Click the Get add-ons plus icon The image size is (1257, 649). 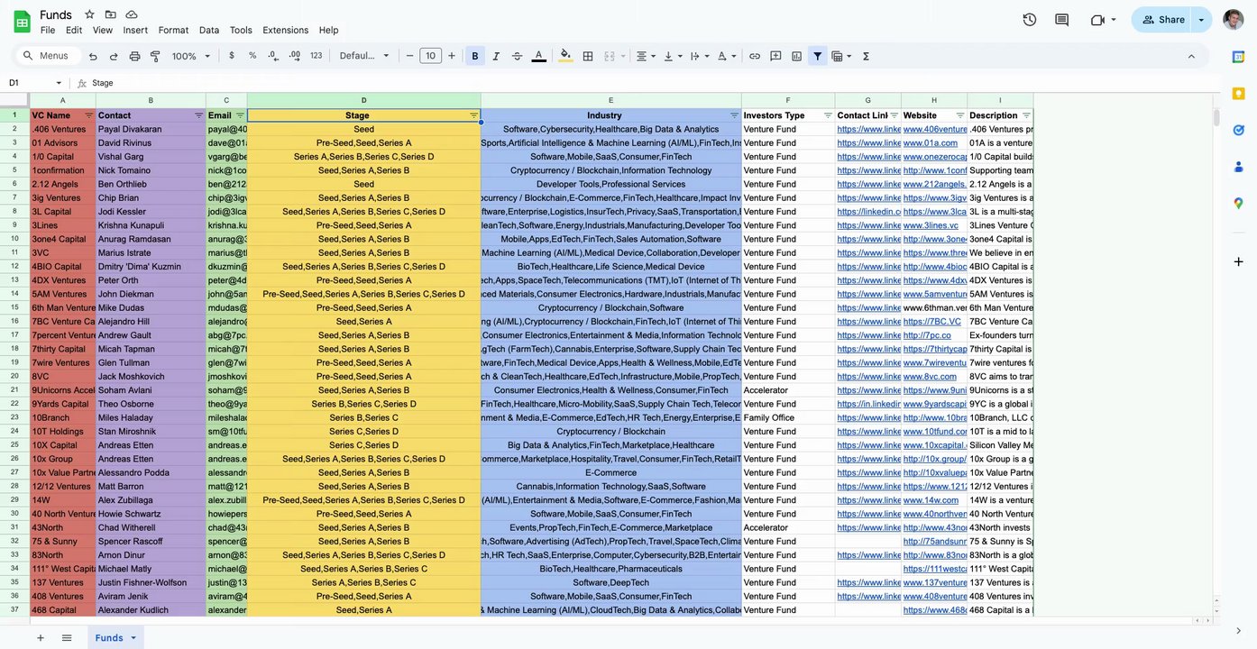1239,261
